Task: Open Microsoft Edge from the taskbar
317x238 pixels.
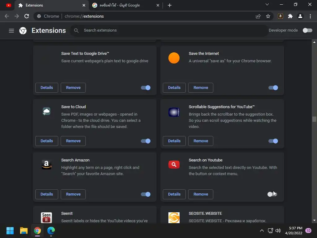Action: coord(51,231)
